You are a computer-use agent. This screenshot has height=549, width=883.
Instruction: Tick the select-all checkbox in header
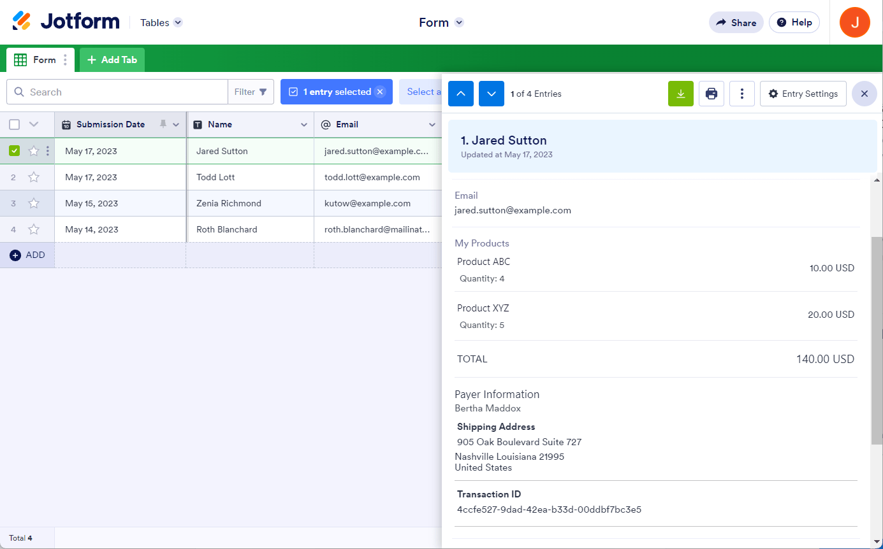click(x=15, y=124)
